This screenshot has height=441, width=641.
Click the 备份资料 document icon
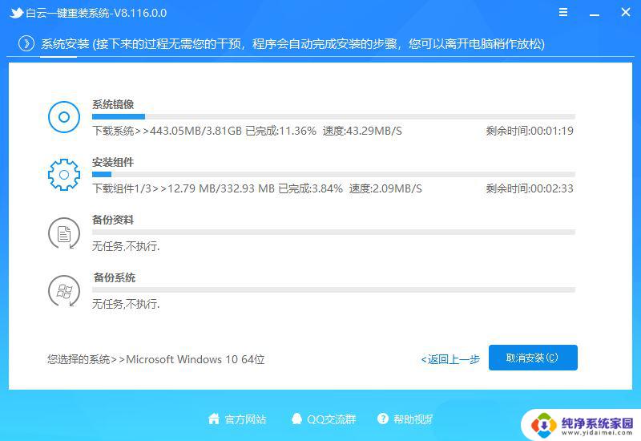point(64,233)
